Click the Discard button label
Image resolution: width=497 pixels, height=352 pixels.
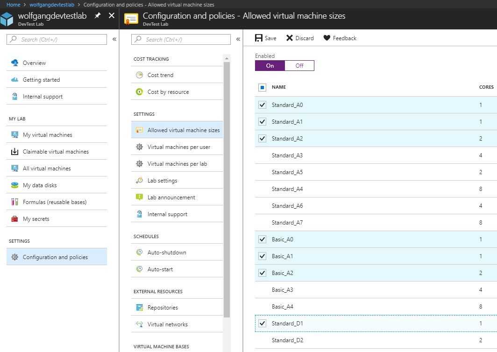305,38
